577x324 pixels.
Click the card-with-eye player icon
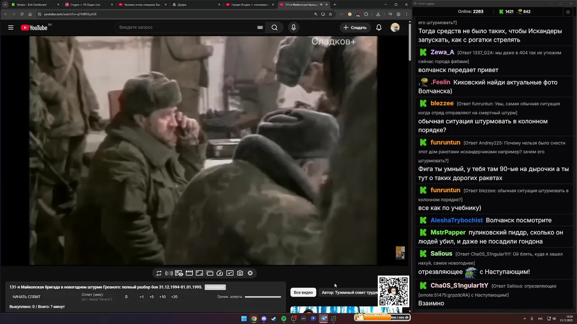point(179,273)
